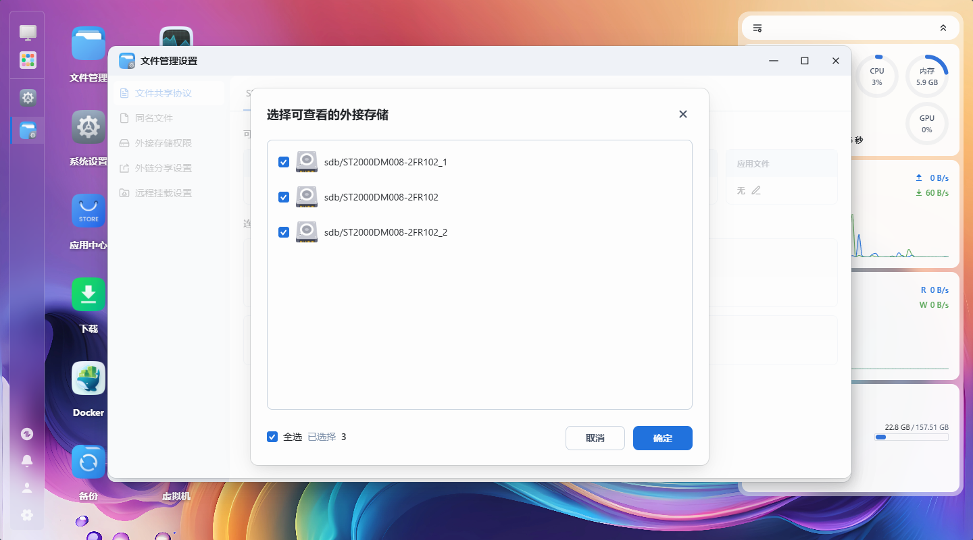Open the 系统设置 app icon
973x540 pixels.
[88, 127]
